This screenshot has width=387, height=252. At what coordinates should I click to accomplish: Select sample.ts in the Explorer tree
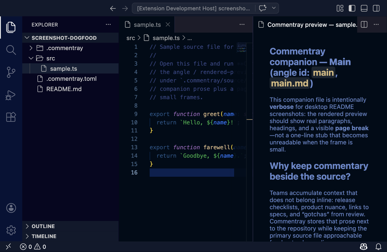point(70,68)
